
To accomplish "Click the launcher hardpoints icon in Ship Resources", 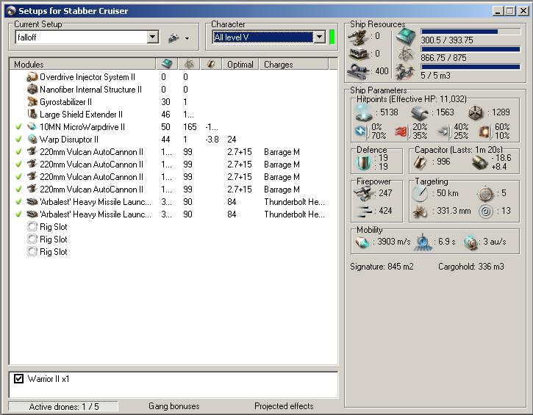I will tap(359, 54).
